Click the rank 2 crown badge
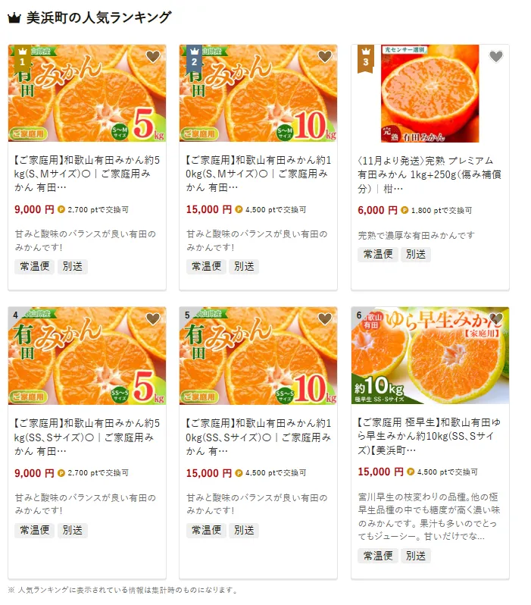Image resolution: width=531 pixels, height=605 pixels. (x=194, y=58)
